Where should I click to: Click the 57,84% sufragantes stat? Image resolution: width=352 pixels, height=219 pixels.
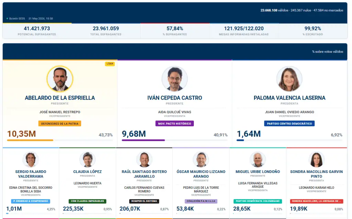[x=175, y=31]
